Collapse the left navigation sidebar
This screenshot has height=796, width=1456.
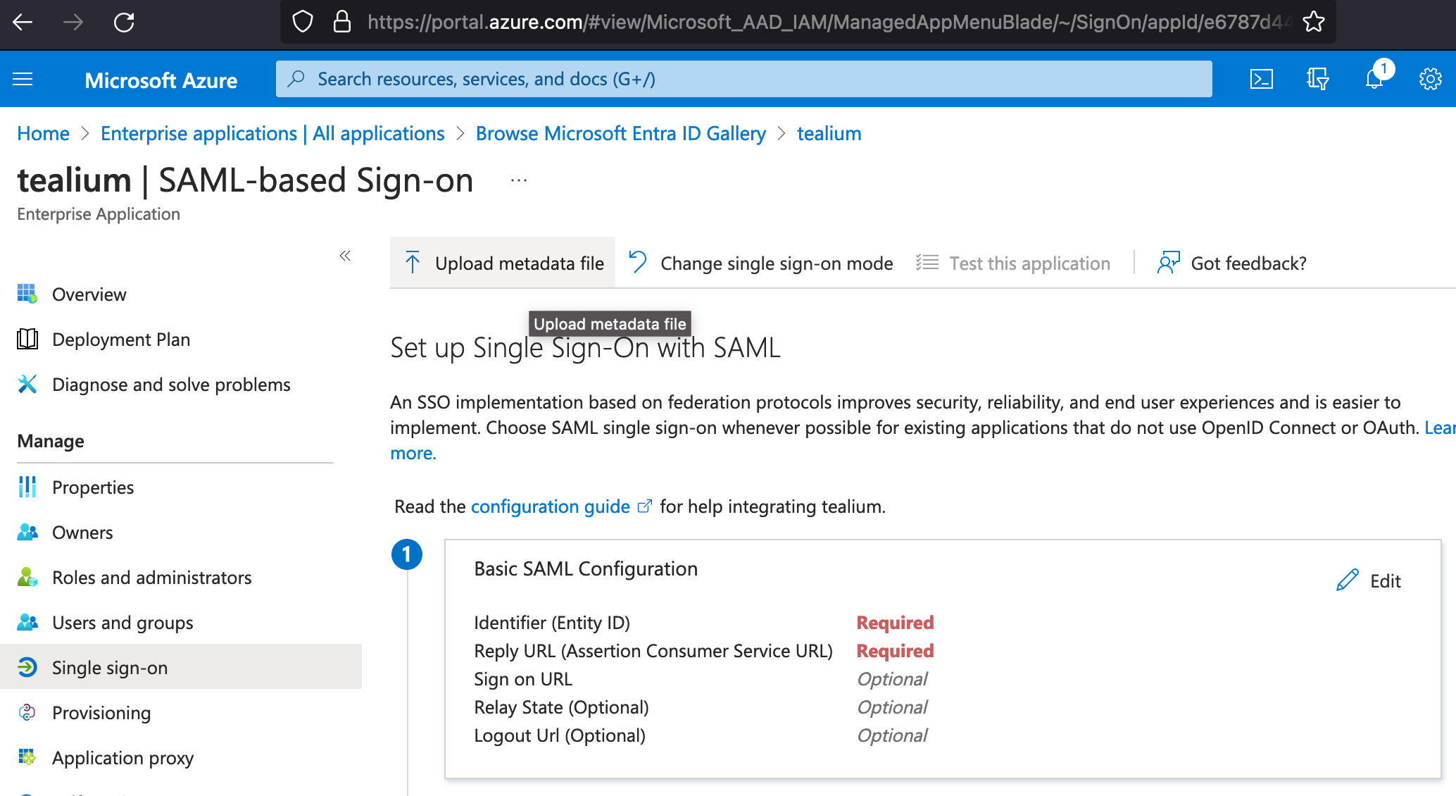[x=345, y=256]
